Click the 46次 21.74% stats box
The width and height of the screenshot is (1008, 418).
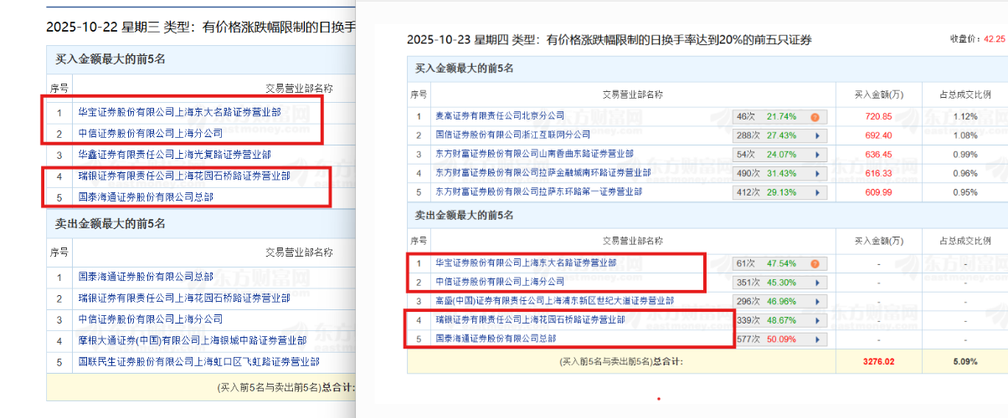coord(780,116)
